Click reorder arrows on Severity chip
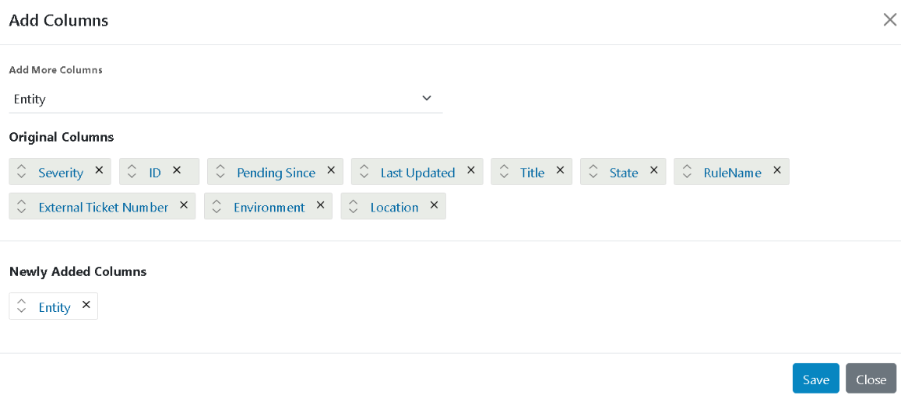This screenshot has width=901, height=399. [22, 172]
